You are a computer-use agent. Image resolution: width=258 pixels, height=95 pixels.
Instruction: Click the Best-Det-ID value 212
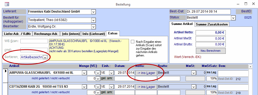click(238, 79)
